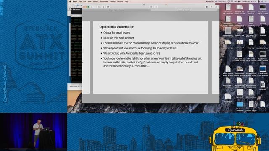Toggle Safari's sidebar button in toolbar
Image resolution: width=269 pixels, height=151 pixels.
pyautogui.click(x=99, y=7)
